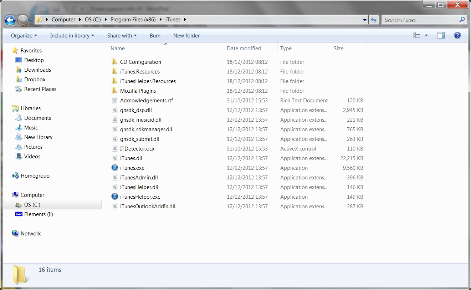
Task: Select the file name iTunesOutlookAddIn.dll
Action: pyautogui.click(x=148, y=207)
